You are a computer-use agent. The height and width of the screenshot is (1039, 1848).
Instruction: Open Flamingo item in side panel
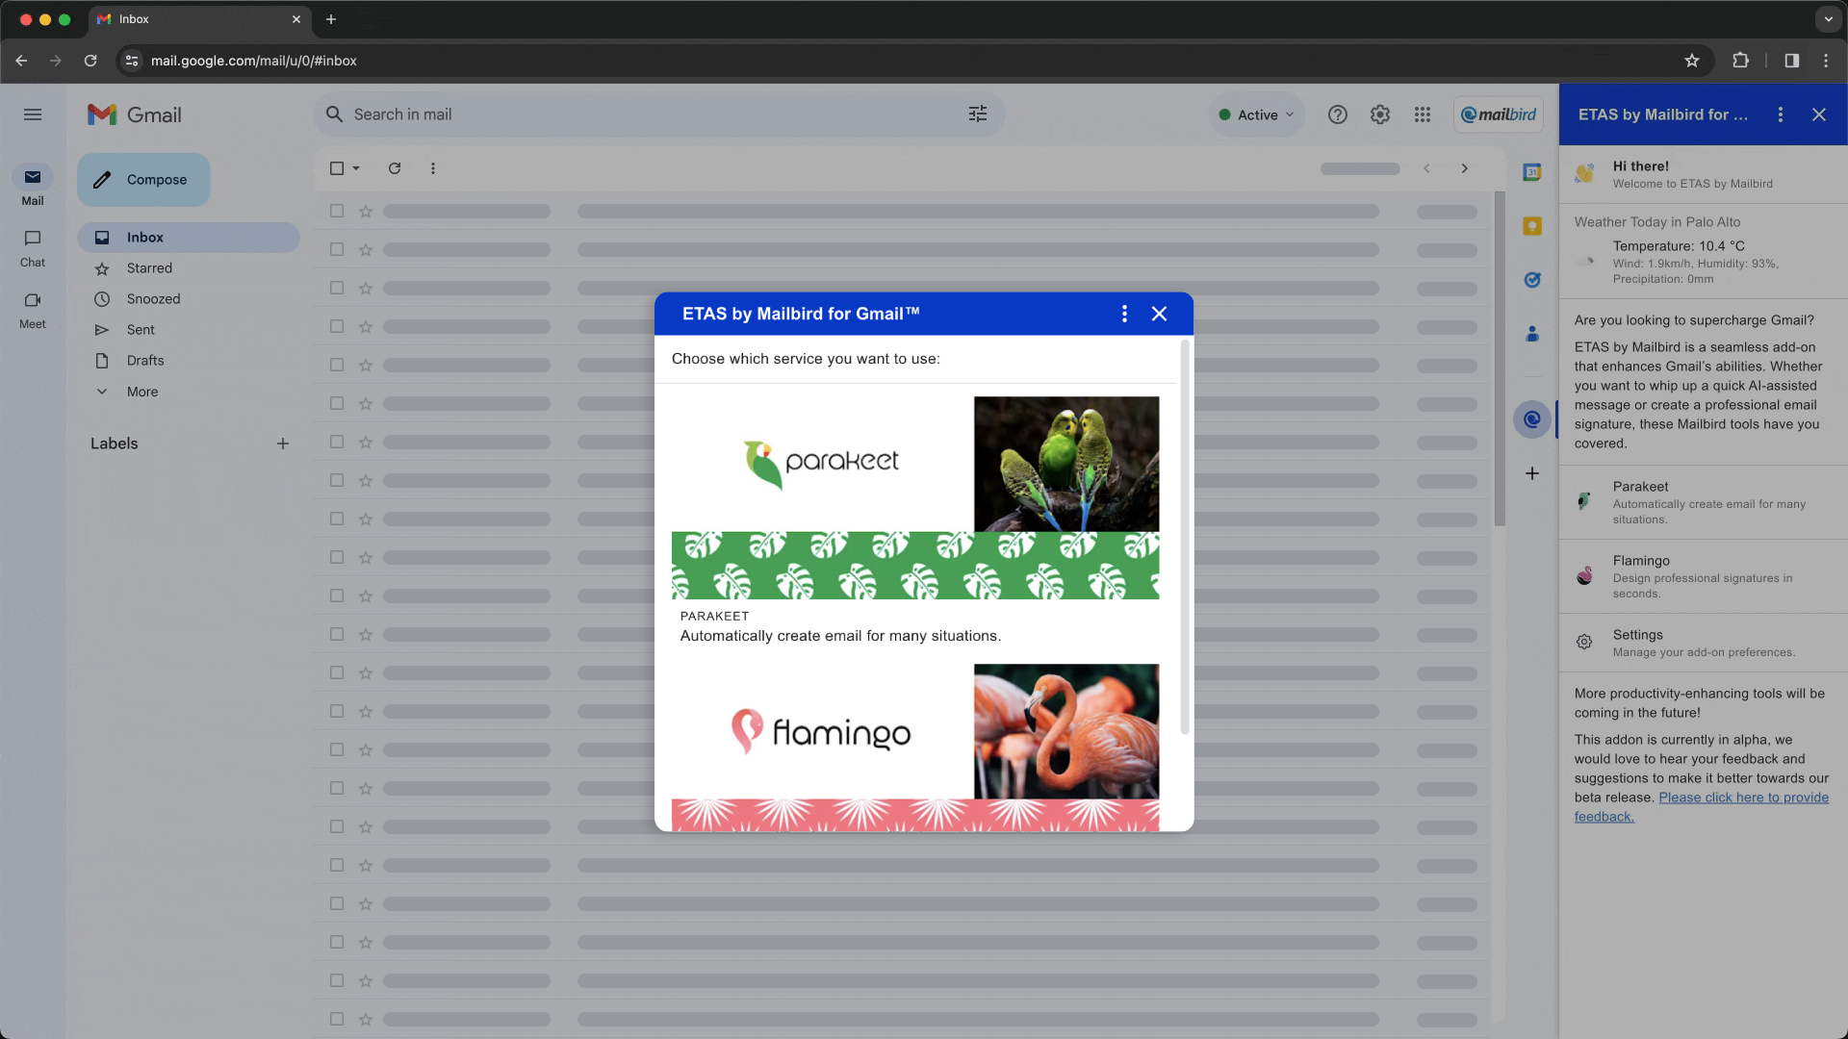pyautogui.click(x=1704, y=576)
